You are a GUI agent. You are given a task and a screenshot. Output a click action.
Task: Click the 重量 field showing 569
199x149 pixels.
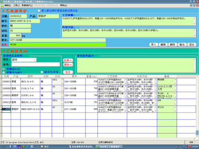coord(15,35)
